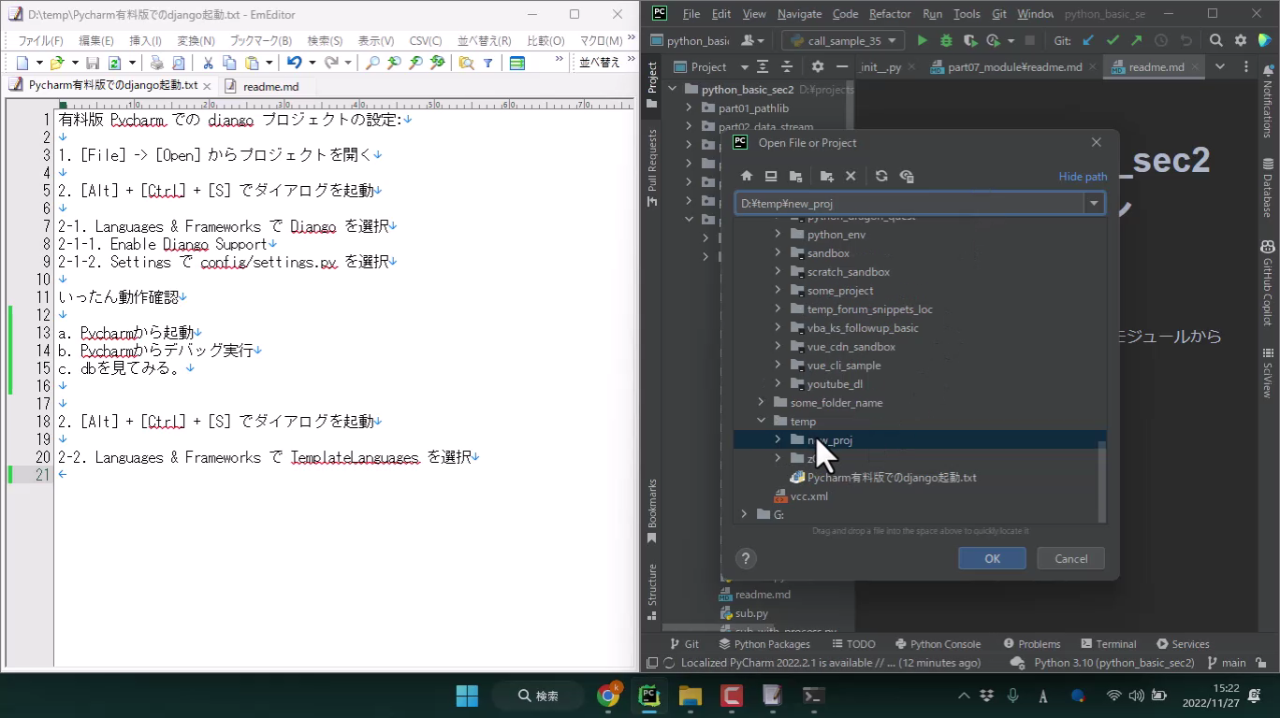
Task: Click Cancel in Open File dialog
Action: click(x=1070, y=558)
